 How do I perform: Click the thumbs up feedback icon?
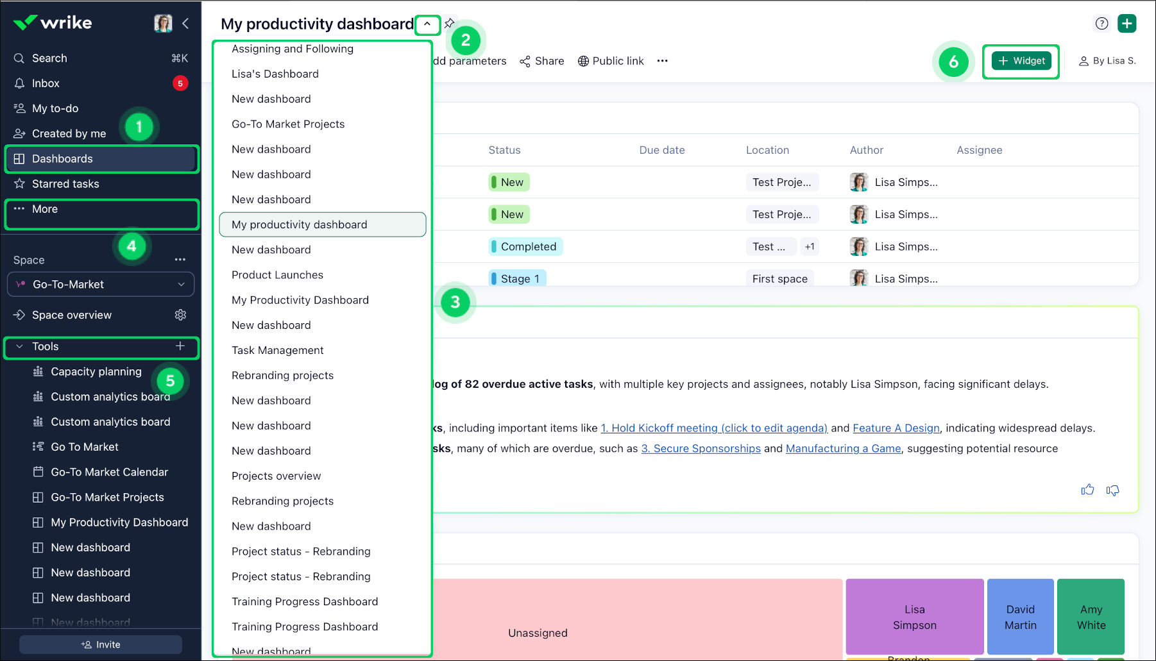click(1087, 490)
